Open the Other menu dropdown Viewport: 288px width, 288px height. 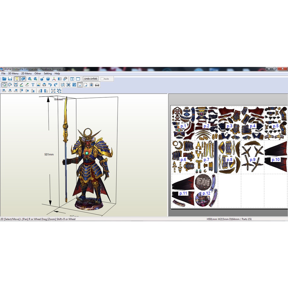click(x=37, y=73)
